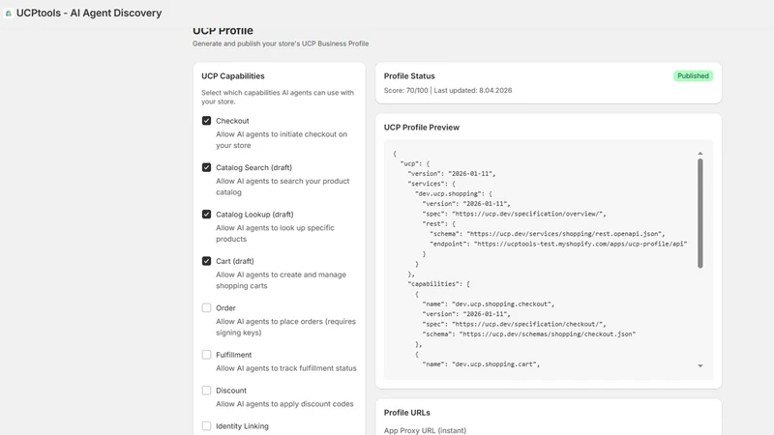Viewport: 774px width, 435px height.
Task: Click the JSON endpoint URL line
Action: (x=558, y=244)
